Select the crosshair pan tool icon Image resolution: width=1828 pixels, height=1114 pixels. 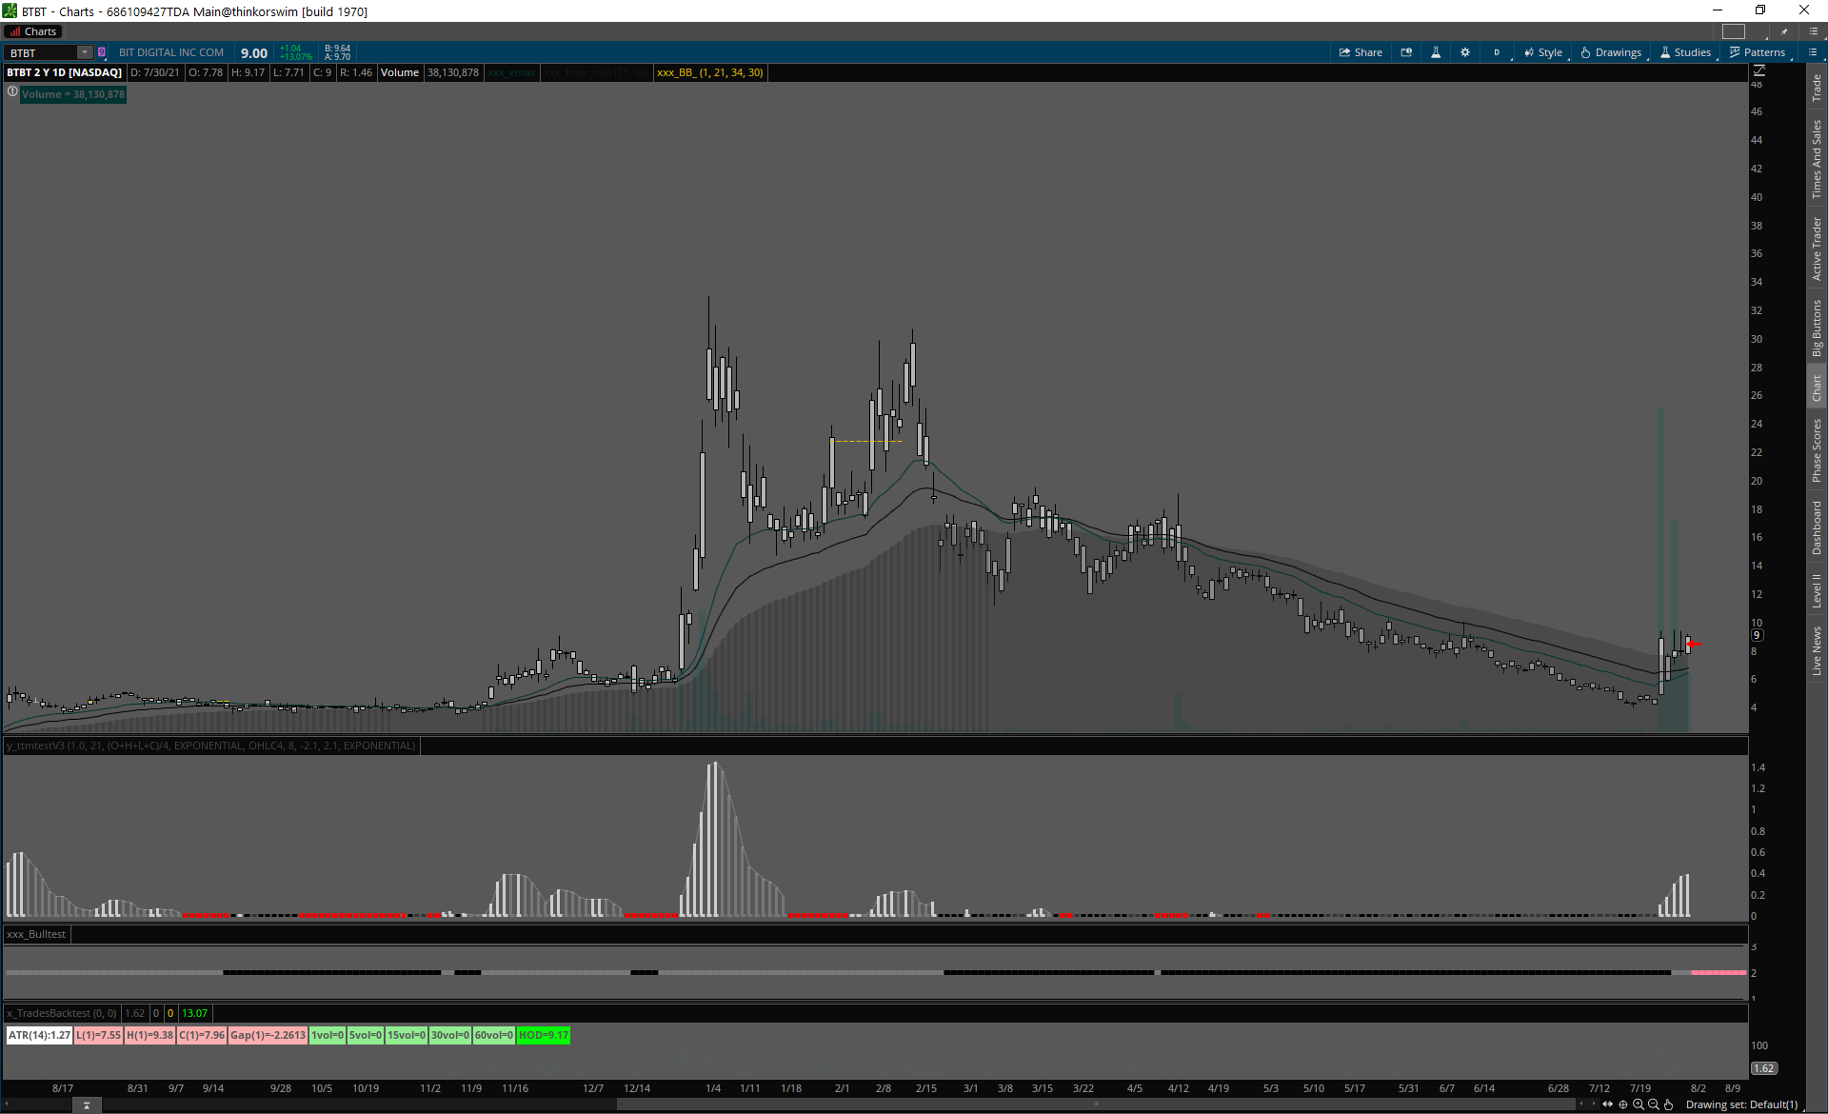coord(1623,1104)
